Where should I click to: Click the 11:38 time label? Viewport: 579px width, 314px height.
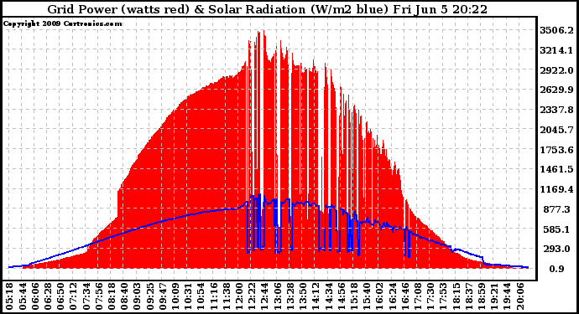point(226,296)
